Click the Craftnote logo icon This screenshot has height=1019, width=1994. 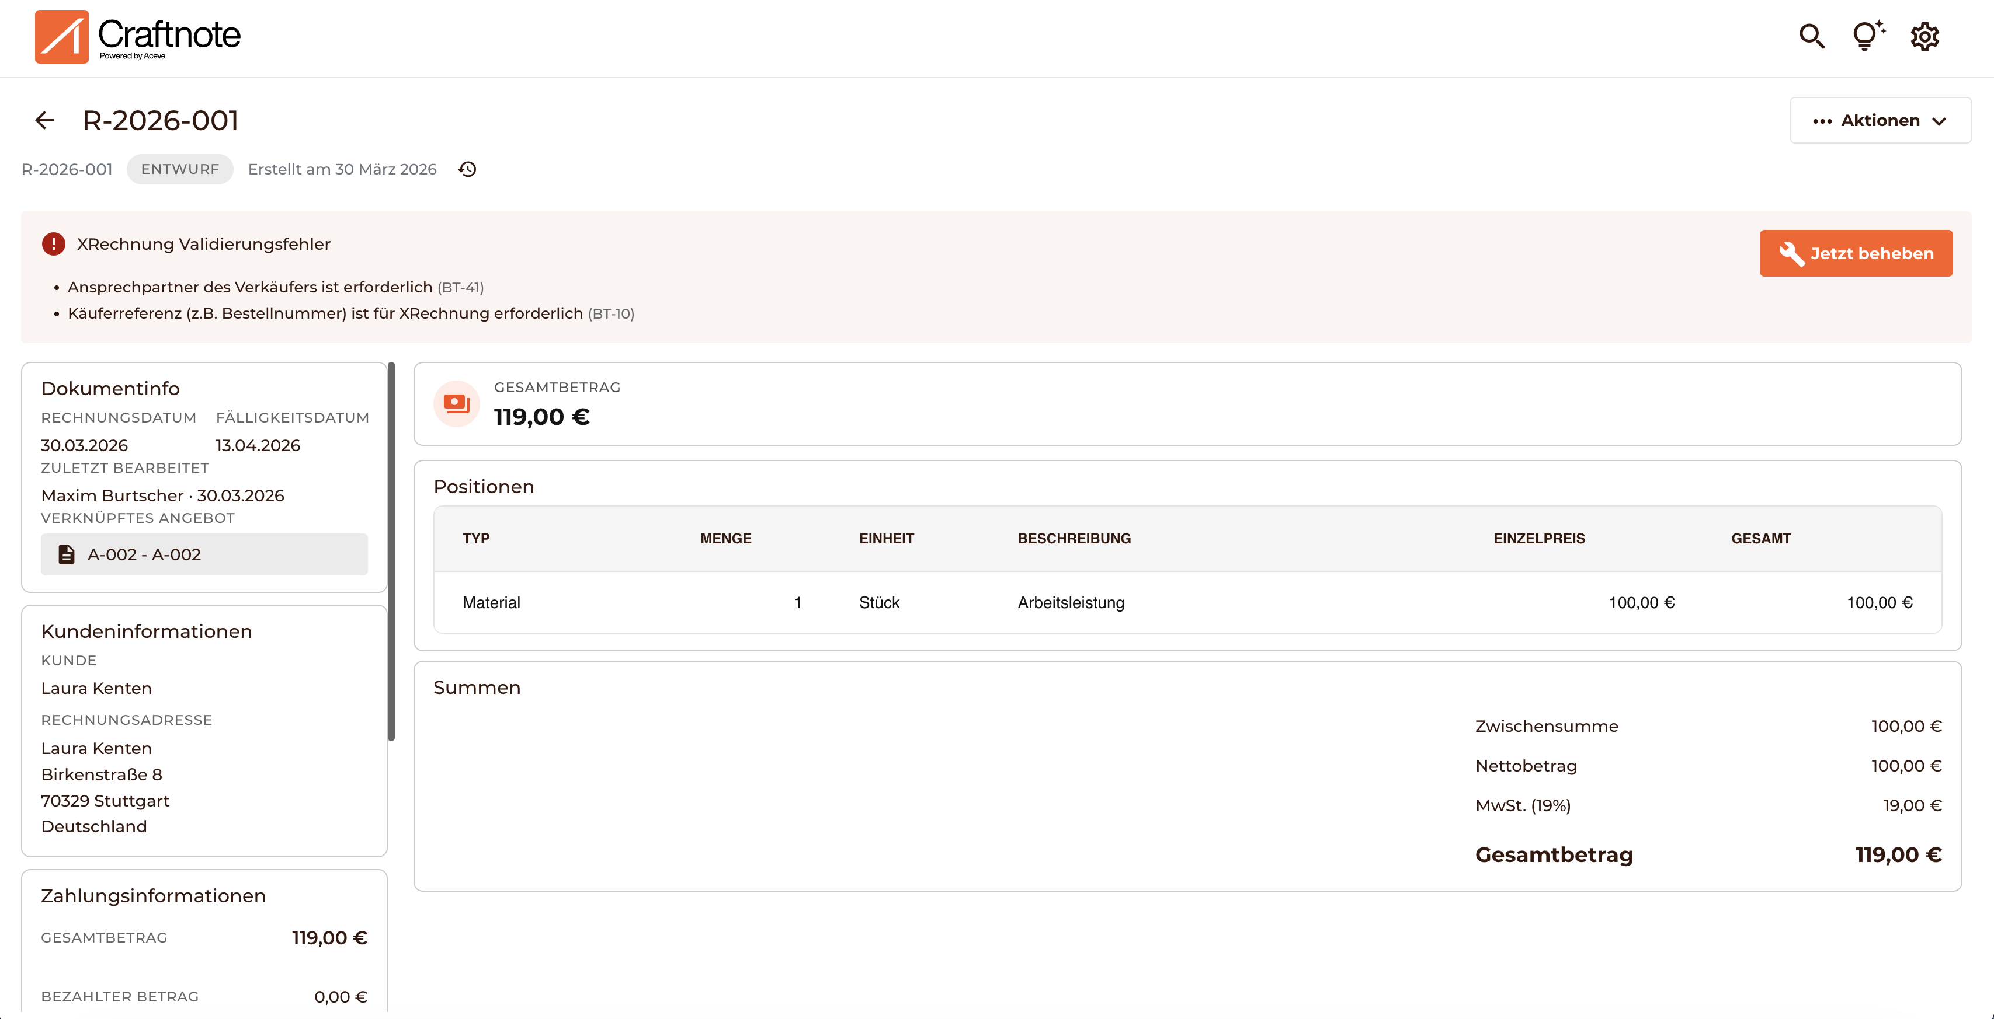(62, 36)
